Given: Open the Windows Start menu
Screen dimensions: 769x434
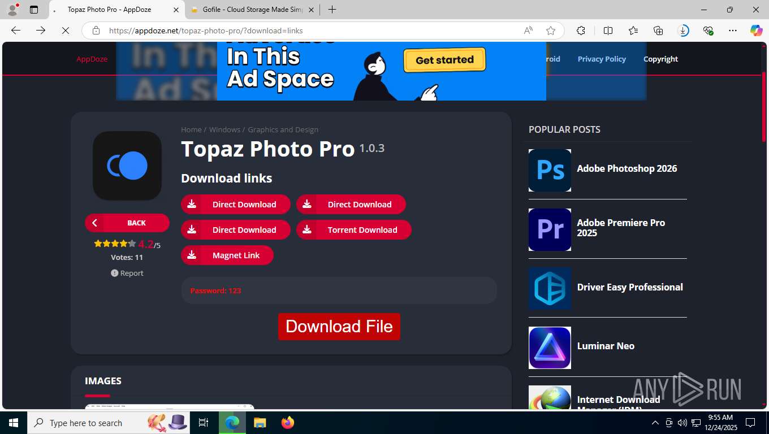Looking at the screenshot, I should [14, 423].
